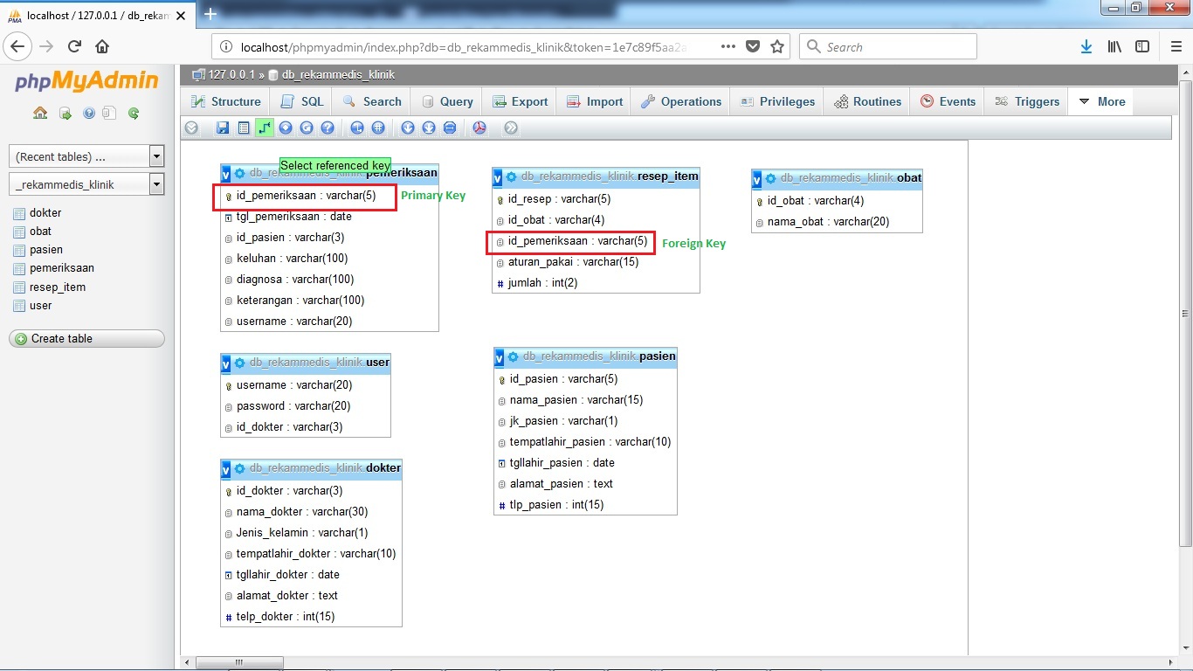Toggle snap to grid in Designer
This screenshot has height=671, width=1193.
click(378, 128)
